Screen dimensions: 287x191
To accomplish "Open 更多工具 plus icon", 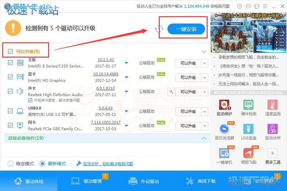I will 272,153.
